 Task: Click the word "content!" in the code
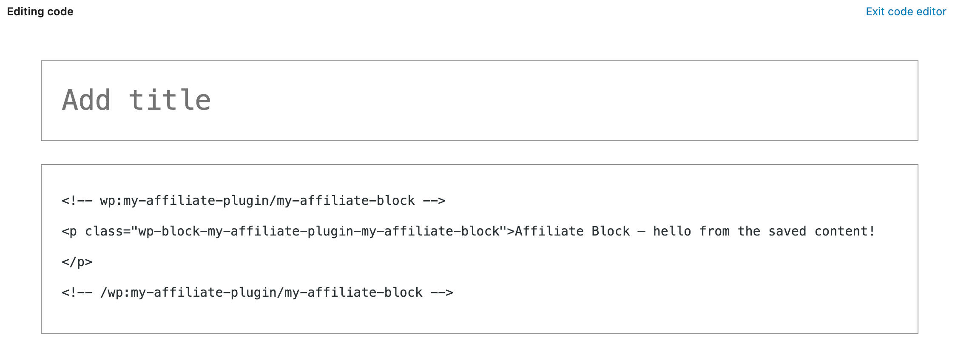(844, 231)
